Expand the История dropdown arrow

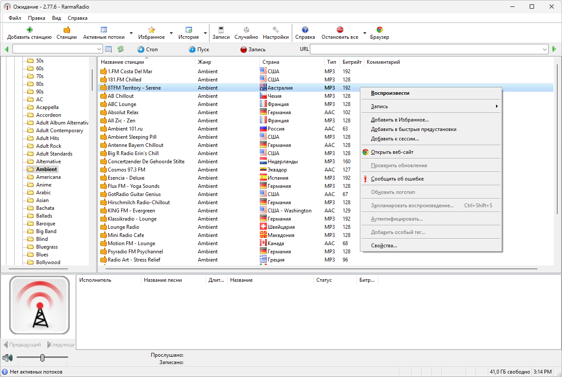tap(205, 33)
